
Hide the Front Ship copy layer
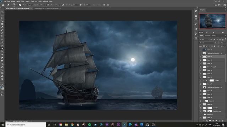click(x=200, y=111)
